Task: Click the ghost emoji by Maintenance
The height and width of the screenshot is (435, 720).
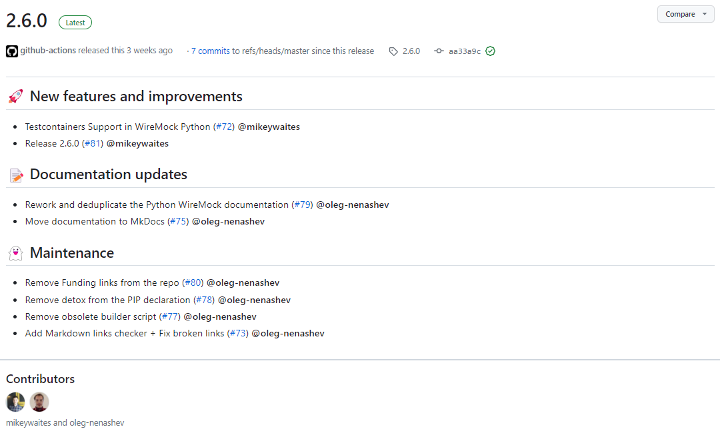Action: tap(15, 253)
